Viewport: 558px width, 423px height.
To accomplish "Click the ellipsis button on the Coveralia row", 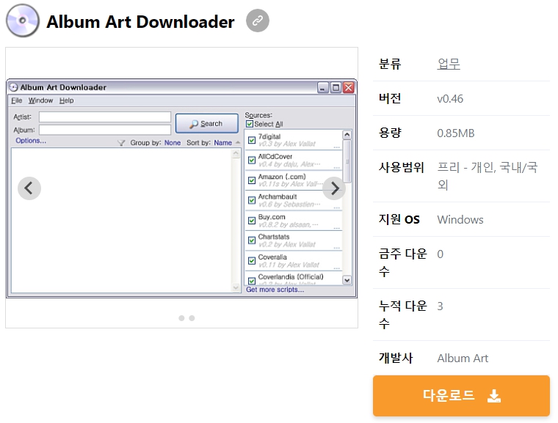I will [337, 268].
